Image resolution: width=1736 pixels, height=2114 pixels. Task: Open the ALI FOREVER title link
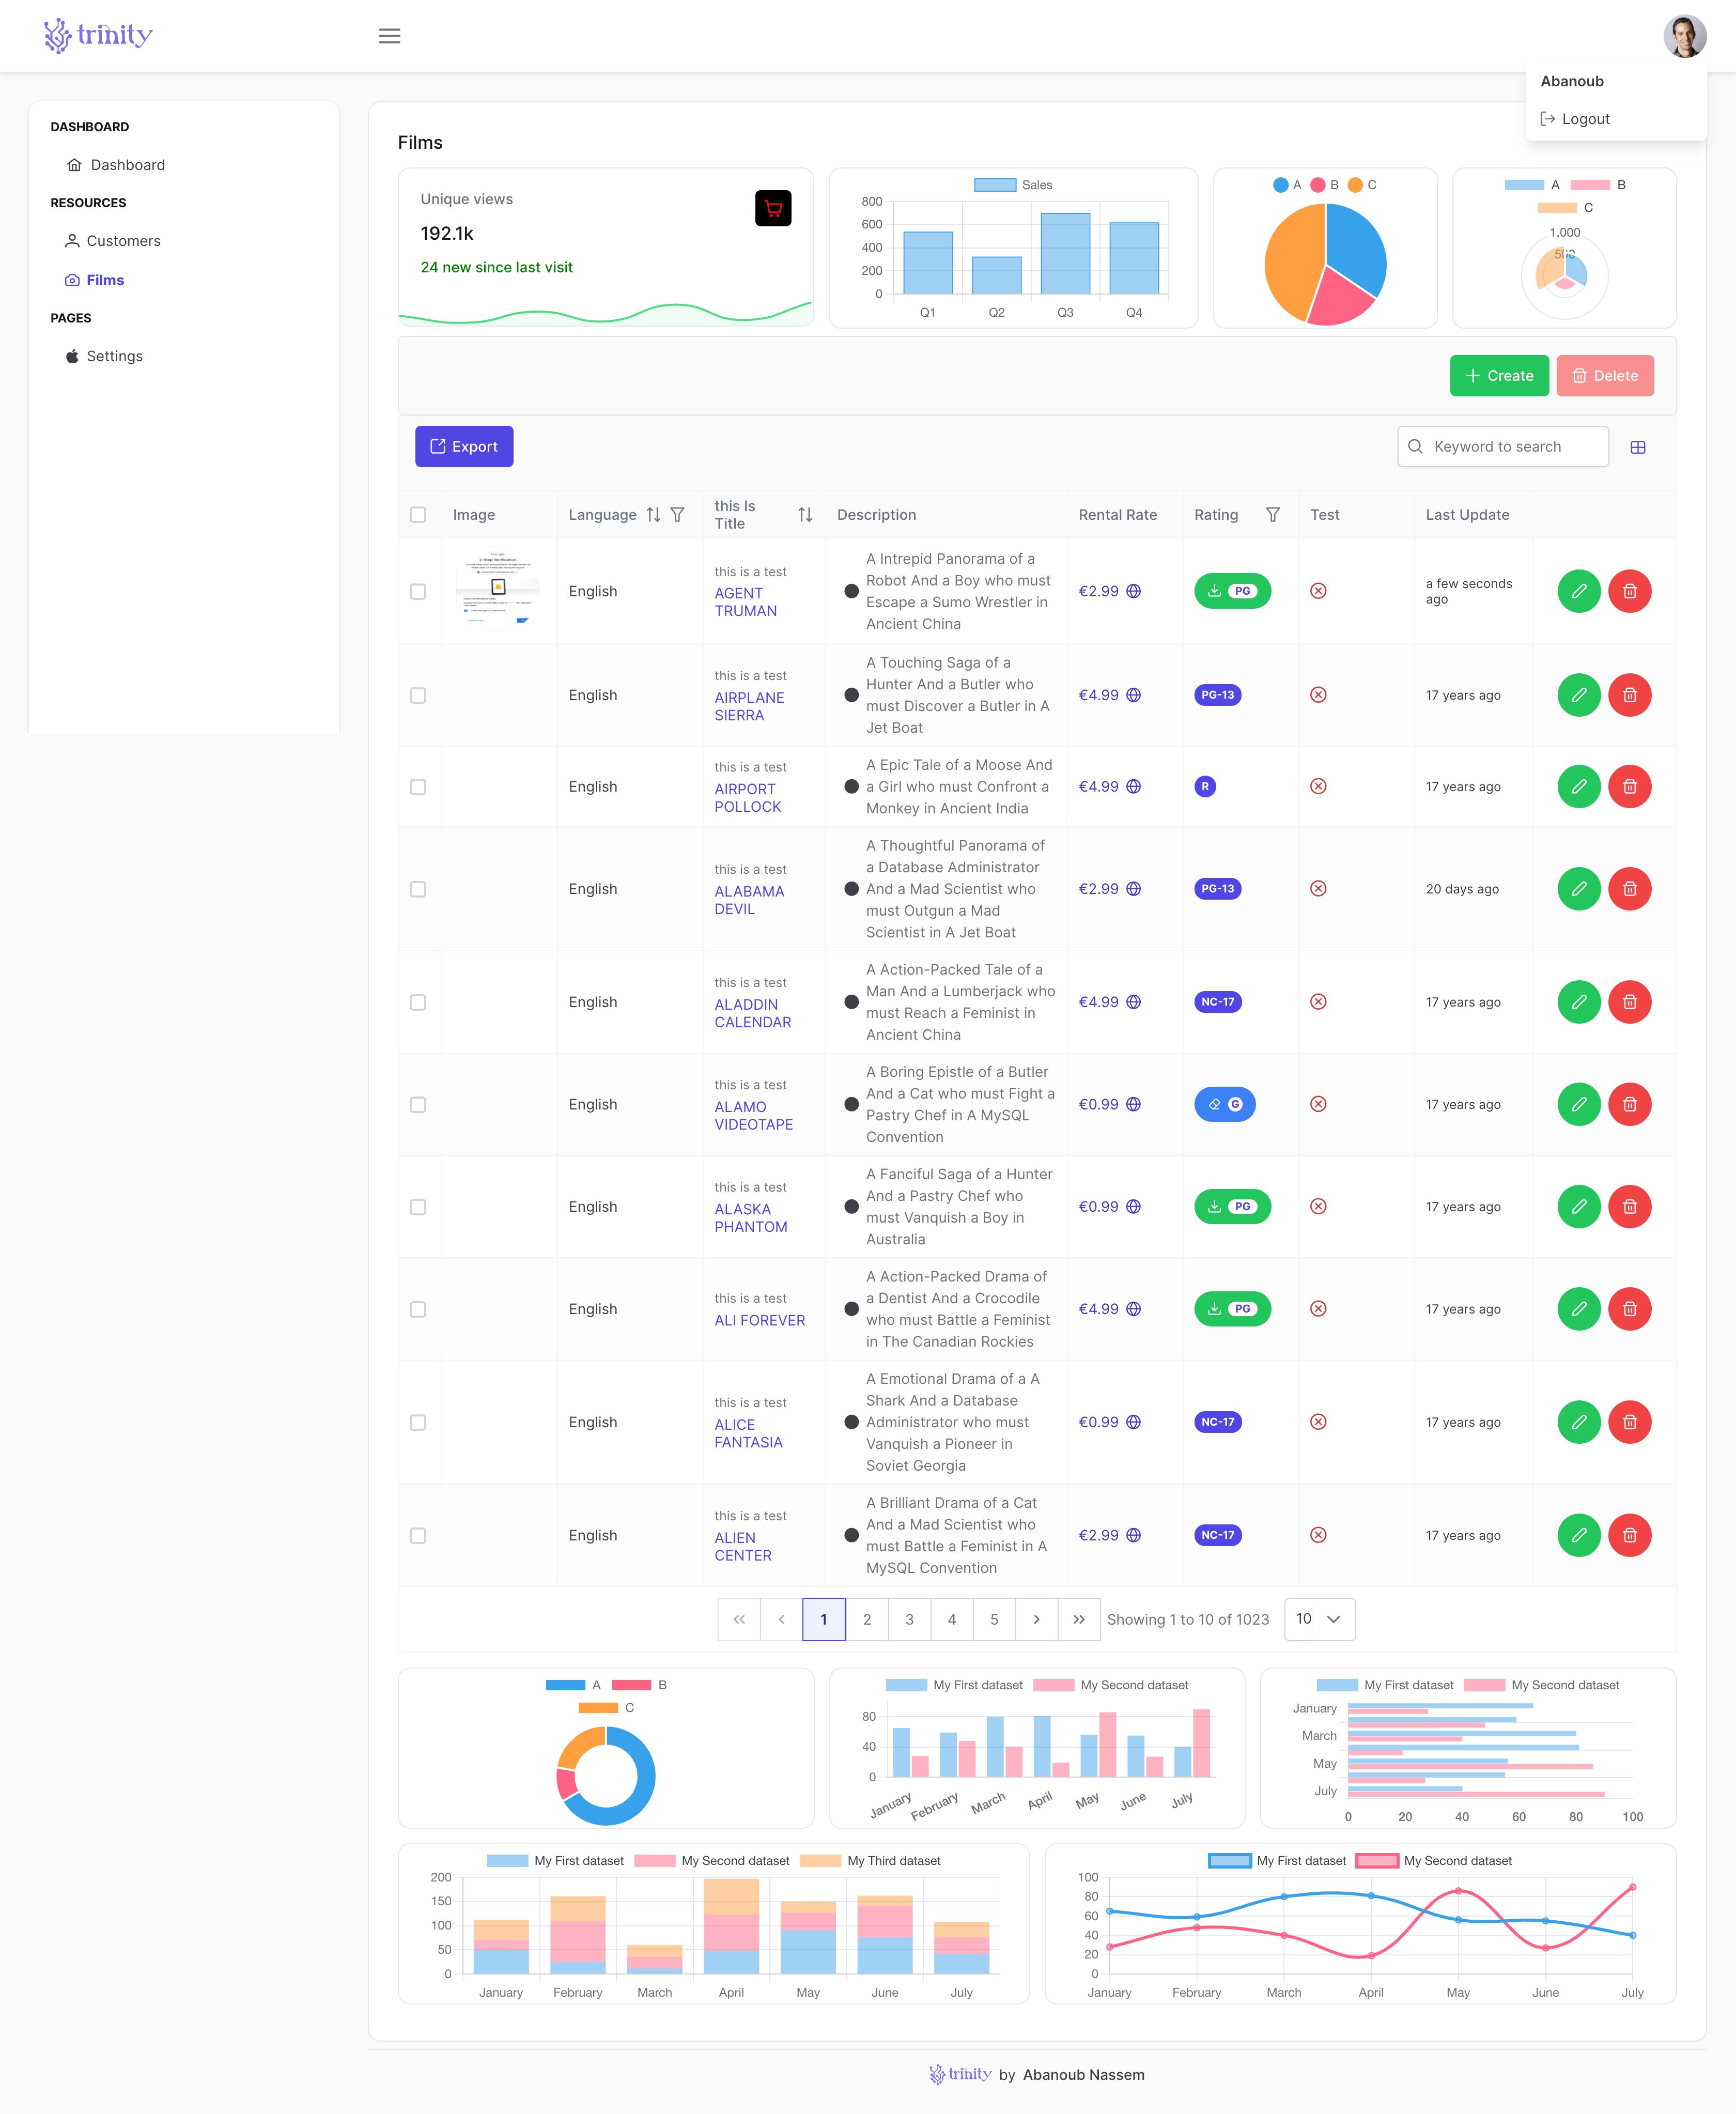(759, 1320)
